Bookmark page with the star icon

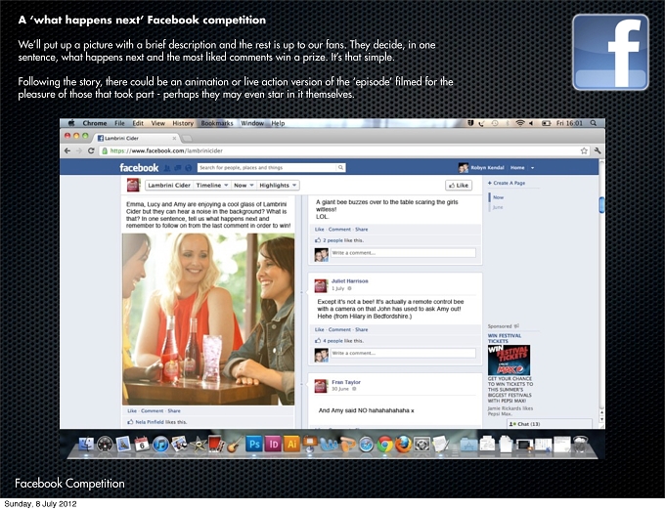click(x=584, y=150)
